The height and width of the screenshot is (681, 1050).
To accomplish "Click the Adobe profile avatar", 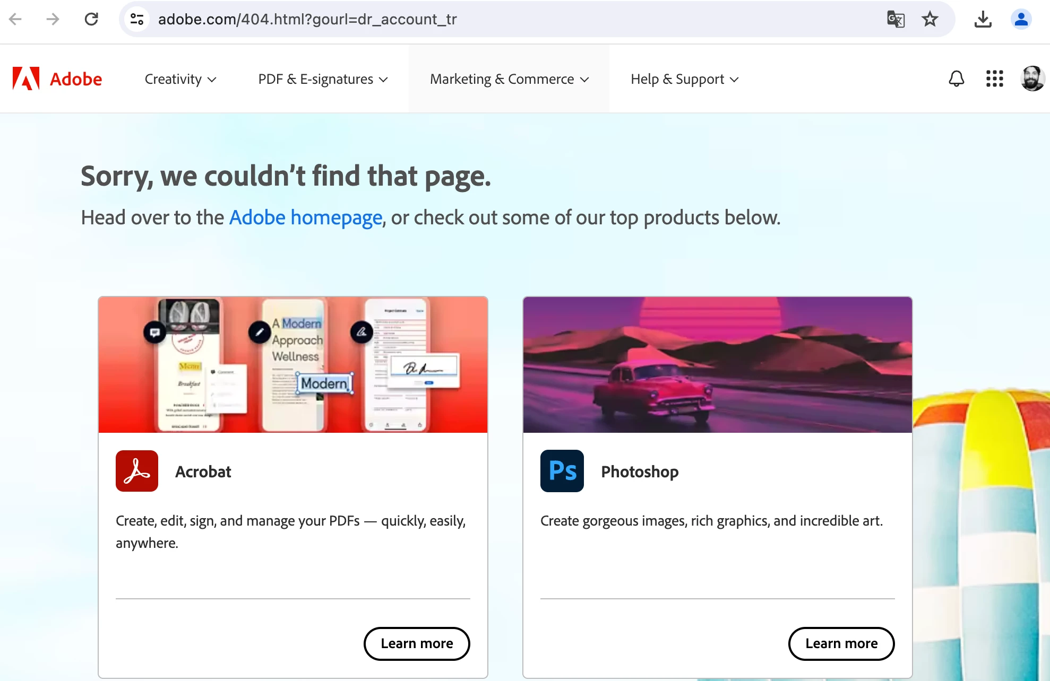I will tap(1032, 78).
